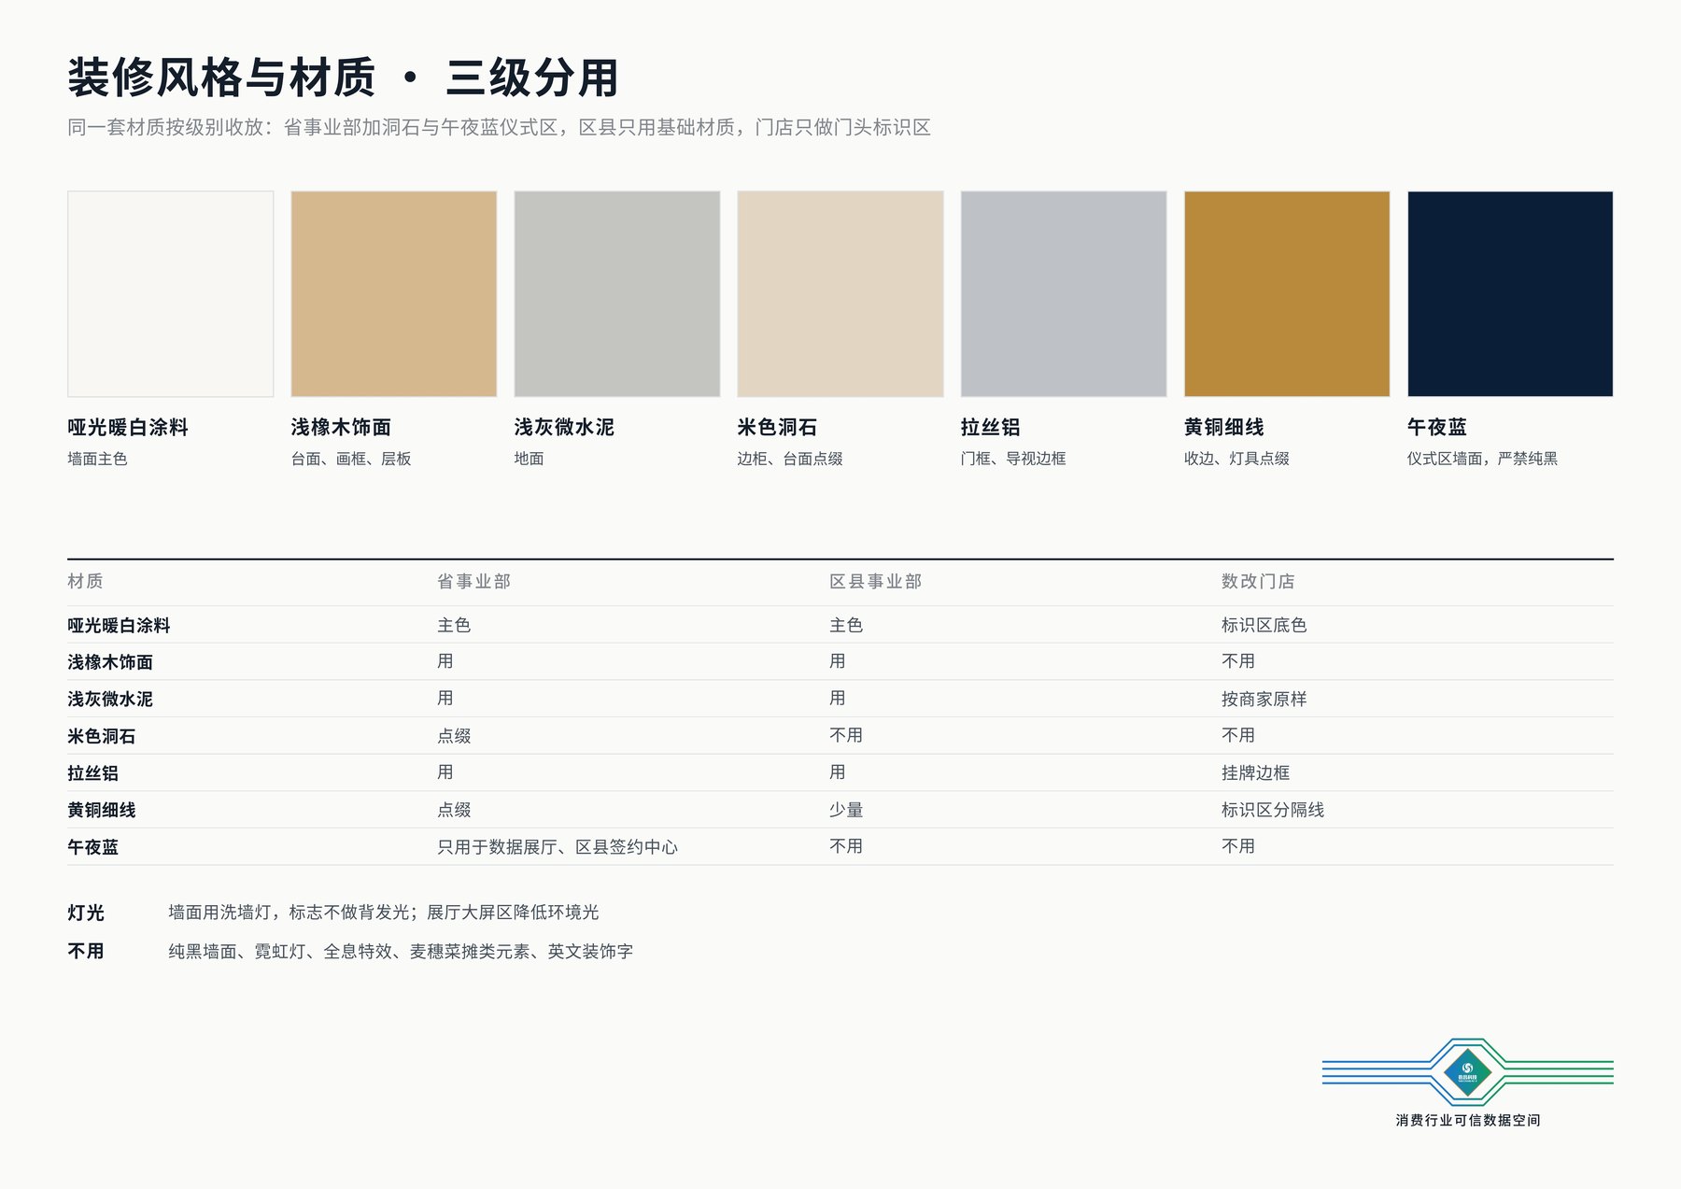Click the 拉丝铝 row label in table
The height and width of the screenshot is (1189, 1681).
coord(92,773)
